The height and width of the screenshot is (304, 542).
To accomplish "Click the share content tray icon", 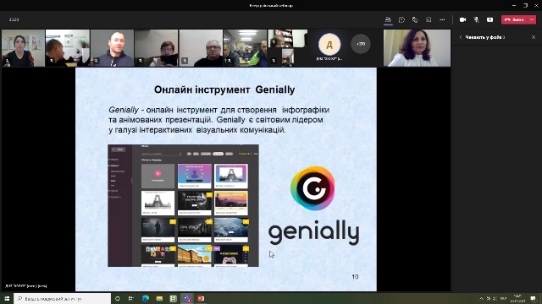I will tap(489, 19).
